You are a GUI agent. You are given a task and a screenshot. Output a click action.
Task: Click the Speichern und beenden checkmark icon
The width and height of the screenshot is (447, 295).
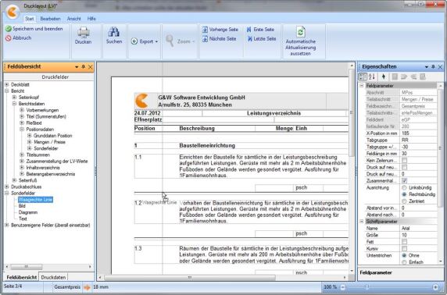[x=9, y=29]
